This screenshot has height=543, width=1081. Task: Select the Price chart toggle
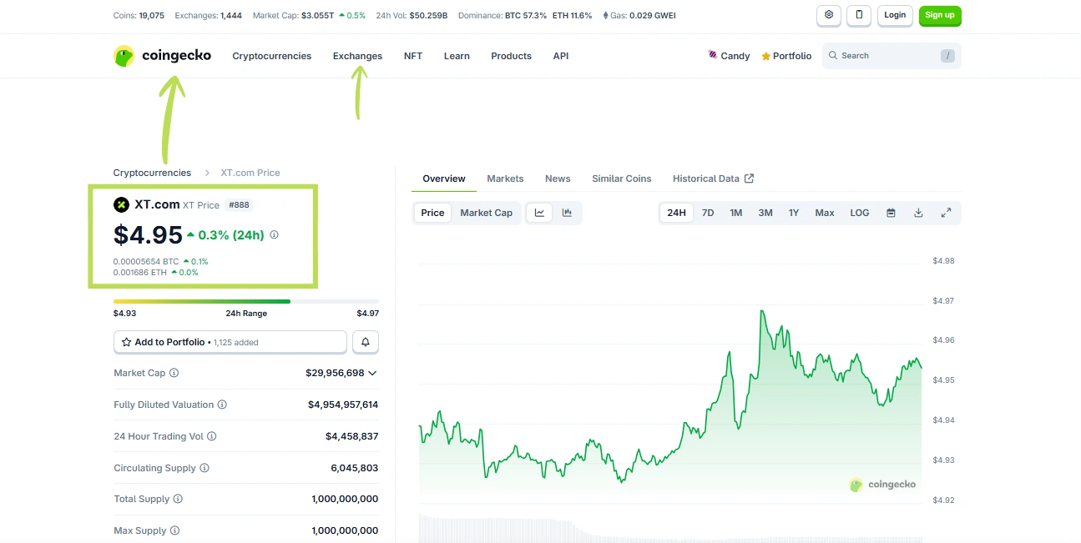(432, 213)
